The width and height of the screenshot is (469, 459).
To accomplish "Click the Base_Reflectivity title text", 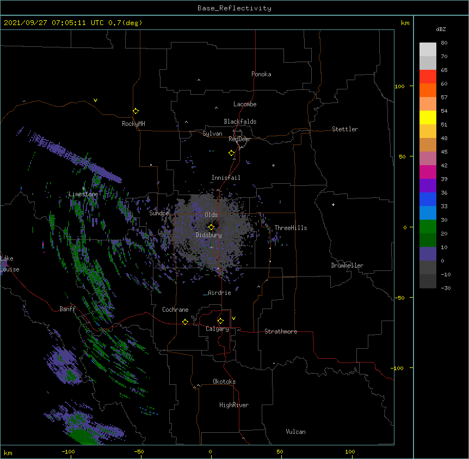I will (234, 8).
